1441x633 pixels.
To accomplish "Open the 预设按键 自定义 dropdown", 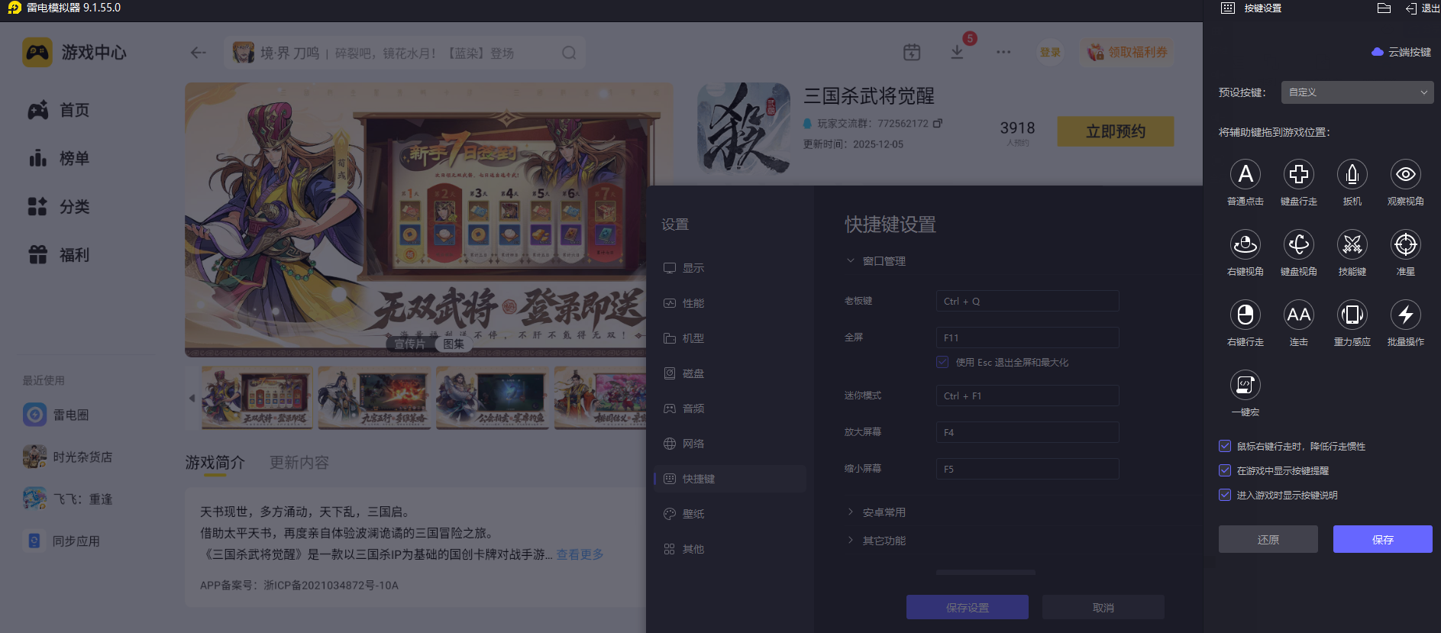I will point(1357,92).
